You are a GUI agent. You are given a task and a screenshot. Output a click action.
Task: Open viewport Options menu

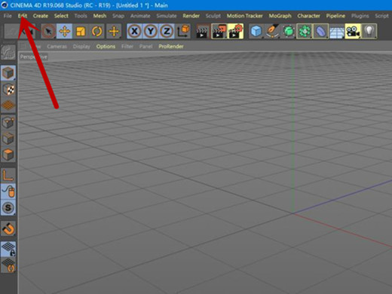coord(106,47)
